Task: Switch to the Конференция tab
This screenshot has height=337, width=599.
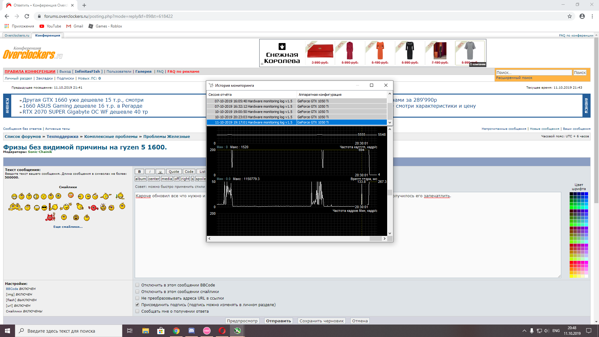Action: click(47, 35)
